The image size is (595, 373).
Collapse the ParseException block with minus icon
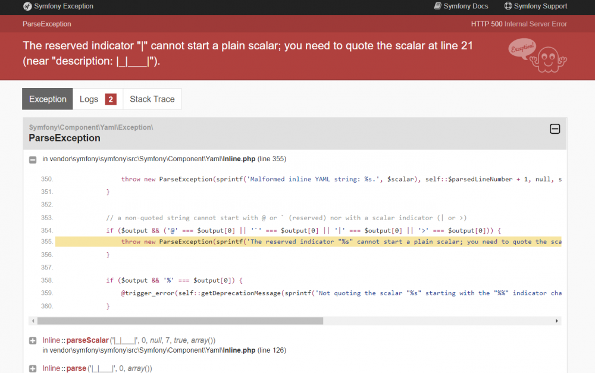click(555, 129)
